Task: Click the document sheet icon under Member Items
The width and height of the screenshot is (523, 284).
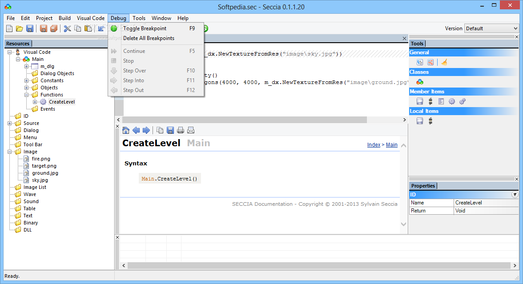Action: (441, 101)
